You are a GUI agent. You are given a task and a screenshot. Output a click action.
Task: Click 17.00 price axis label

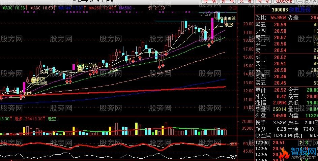248,49
